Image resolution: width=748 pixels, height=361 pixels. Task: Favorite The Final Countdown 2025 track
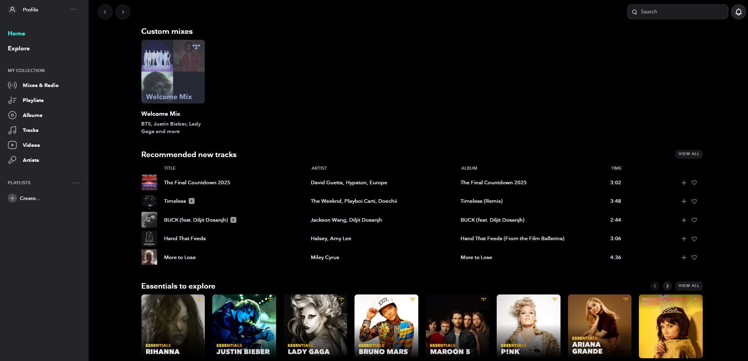pos(694,183)
